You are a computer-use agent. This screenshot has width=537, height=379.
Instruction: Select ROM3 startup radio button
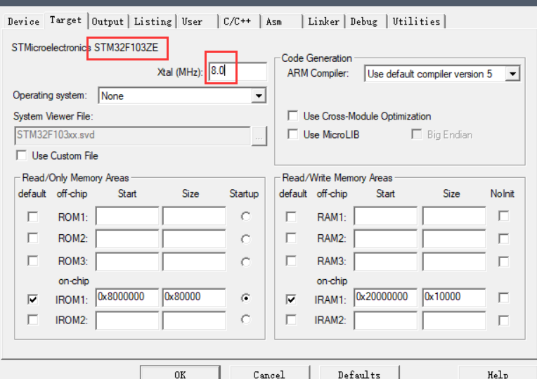pos(245,262)
